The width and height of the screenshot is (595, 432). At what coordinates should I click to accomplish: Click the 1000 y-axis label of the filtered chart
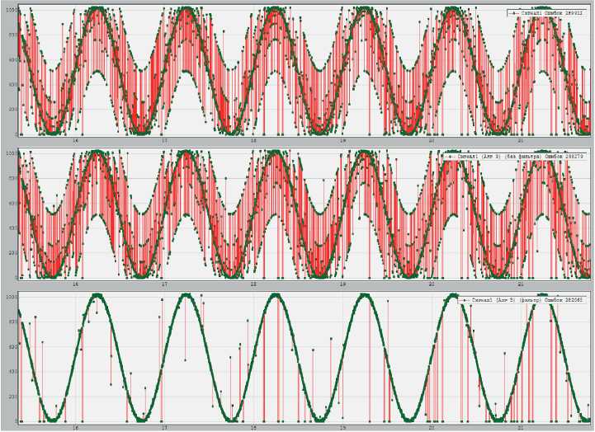[x=12, y=296]
